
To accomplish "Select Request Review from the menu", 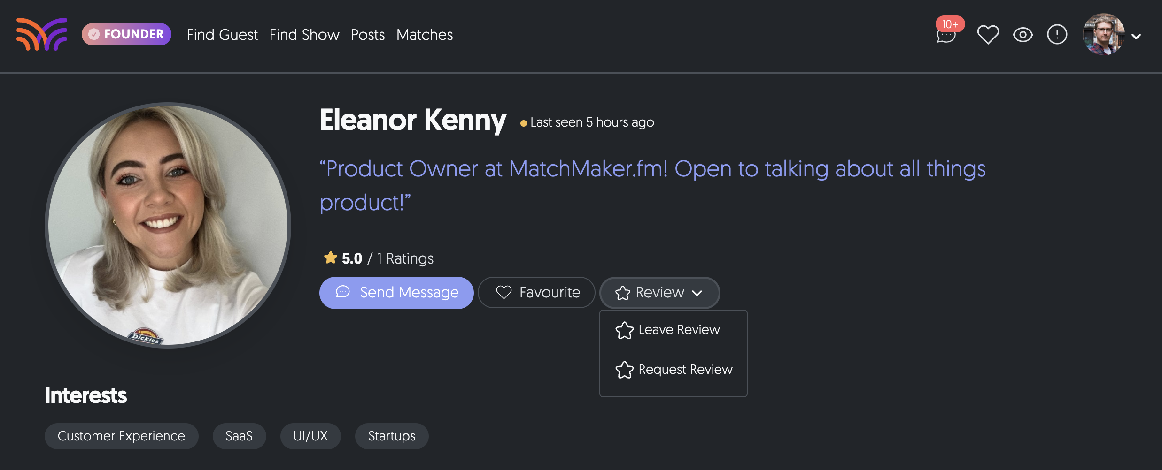I will 685,369.
